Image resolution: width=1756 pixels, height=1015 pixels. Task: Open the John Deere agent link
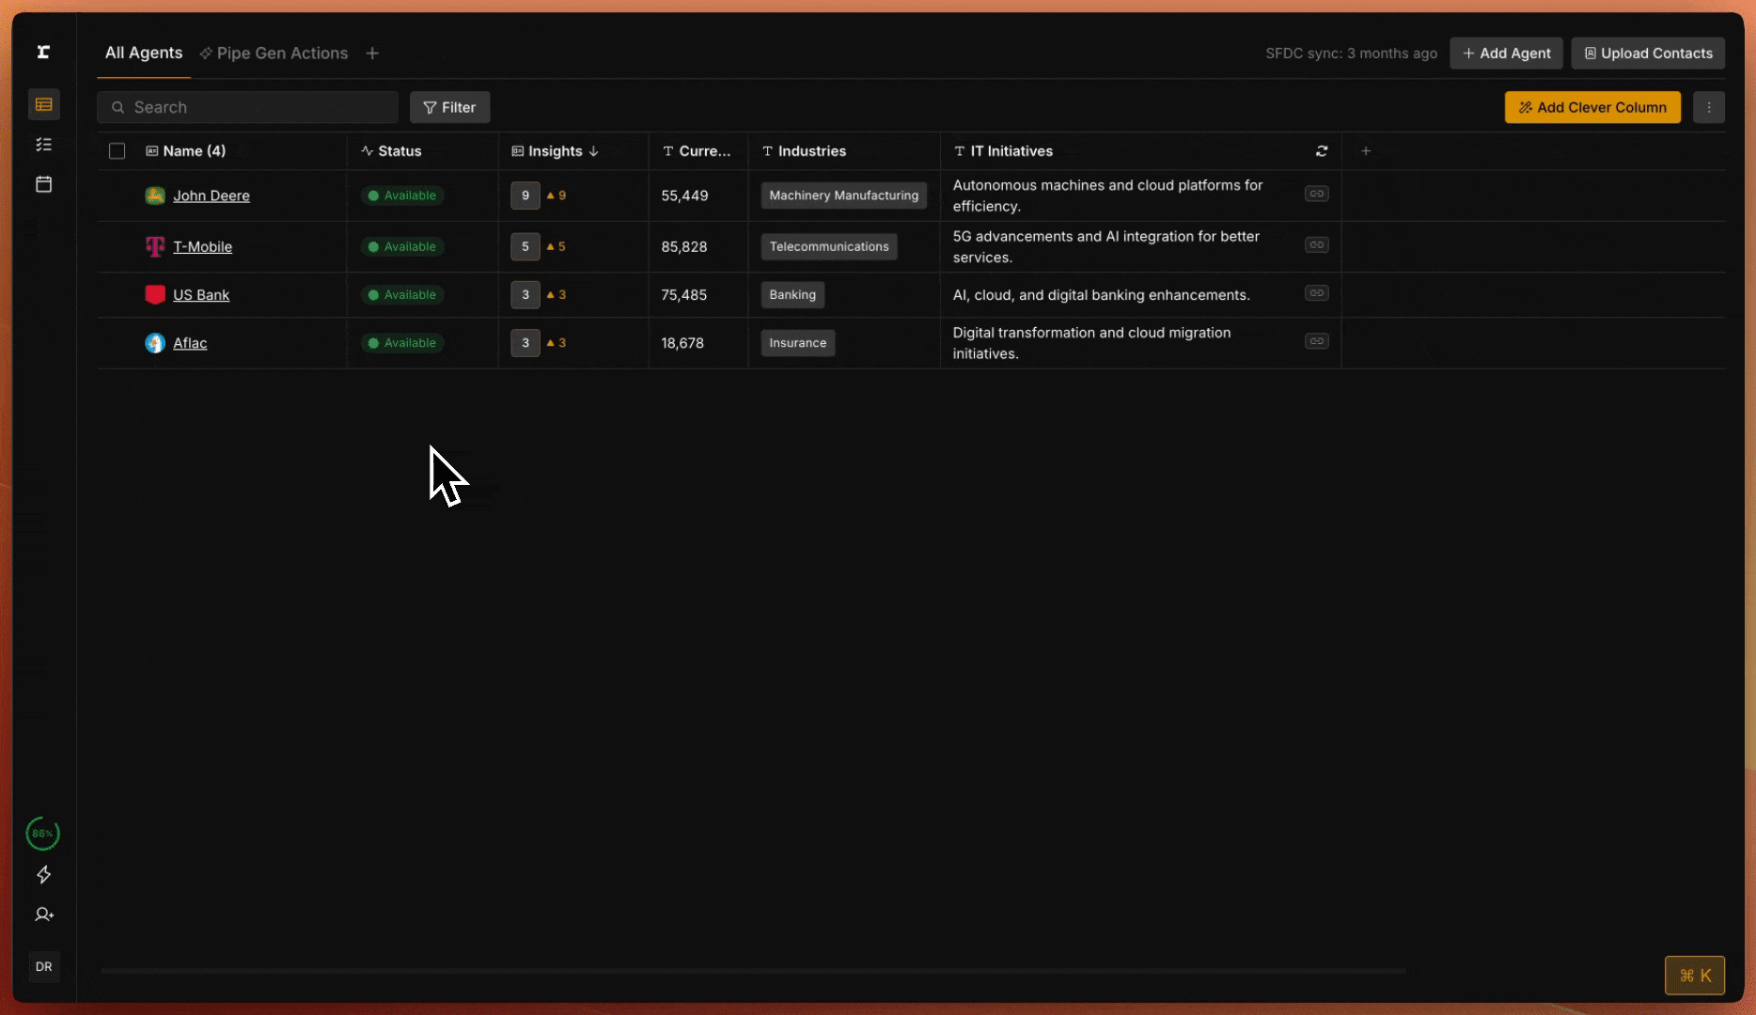[x=211, y=195]
